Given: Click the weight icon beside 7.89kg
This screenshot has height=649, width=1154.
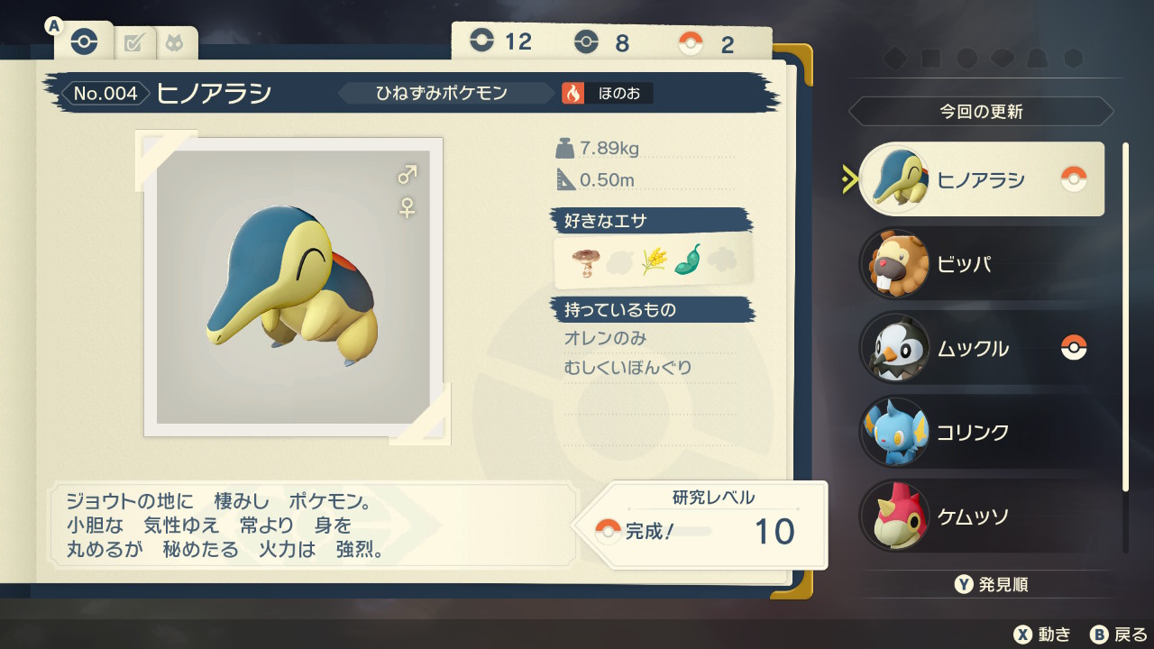Looking at the screenshot, I should pyautogui.click(x=564, y=148).
